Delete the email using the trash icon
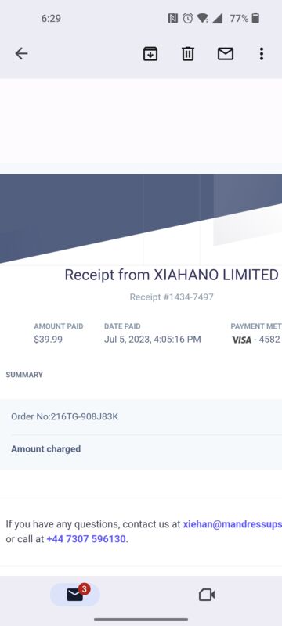This screenshot has width=282, height=626. pos(188,53)
